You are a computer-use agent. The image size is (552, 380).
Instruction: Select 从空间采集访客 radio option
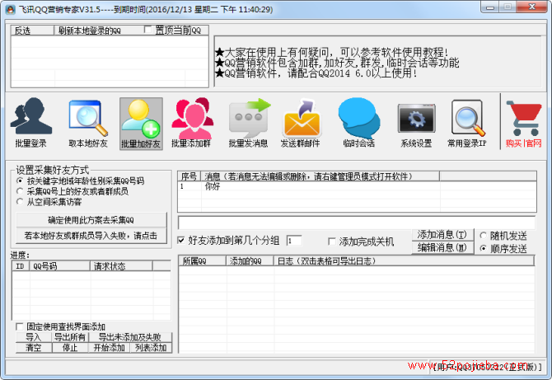pos(20,202)
